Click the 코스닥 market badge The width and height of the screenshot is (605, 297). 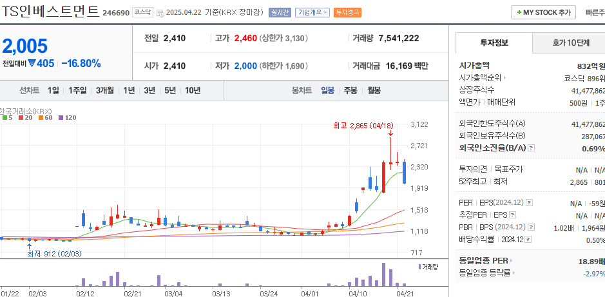(143, 12)
